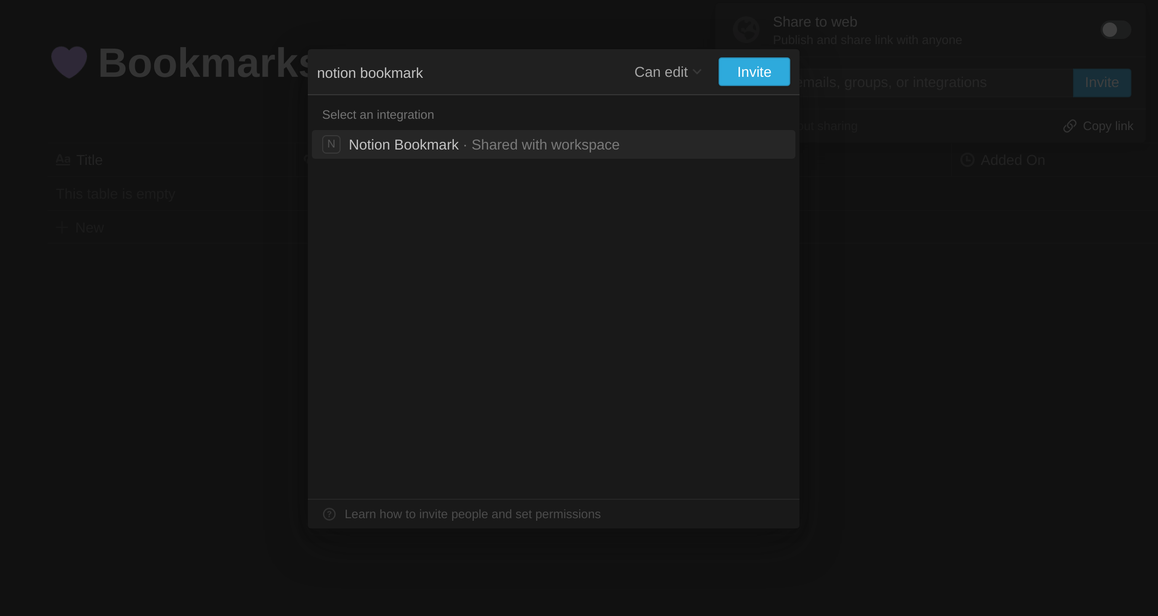The width and height of the screenshot is (1158, 616).
Task: Click the N badge beside Notion Bookmark
Action: [331, 144]
